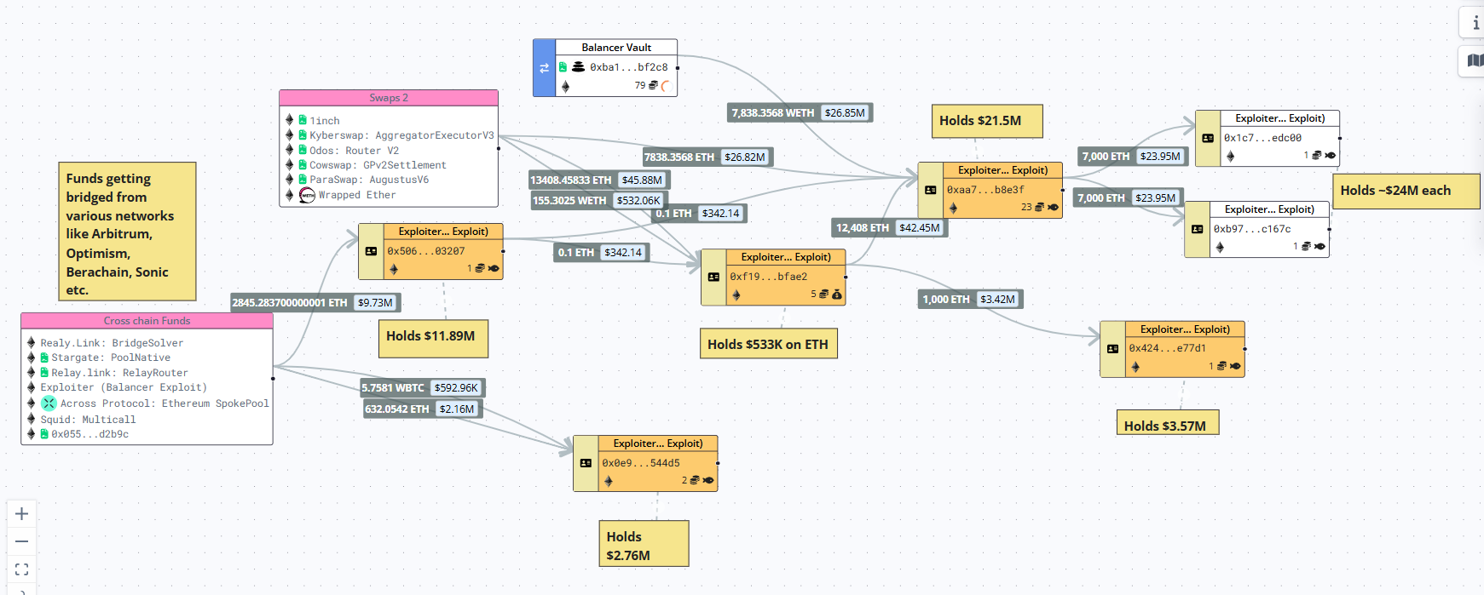Click the ID card icon on 0x506...03207 node
The width and height of the screenshot is (1484, 595).
(371, 251)
